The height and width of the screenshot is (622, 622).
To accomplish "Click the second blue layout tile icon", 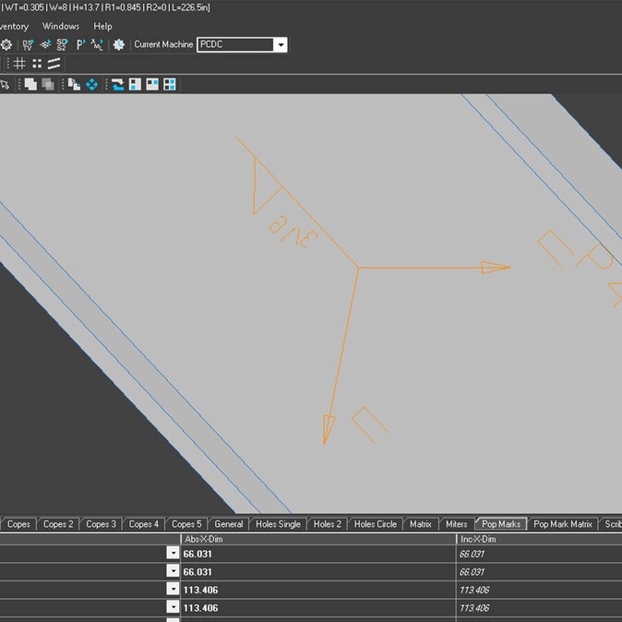I will [152, 84].
